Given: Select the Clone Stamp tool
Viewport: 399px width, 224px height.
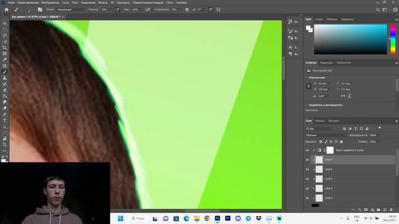Looking at the screenshot, I should click(x=4, y=78).
